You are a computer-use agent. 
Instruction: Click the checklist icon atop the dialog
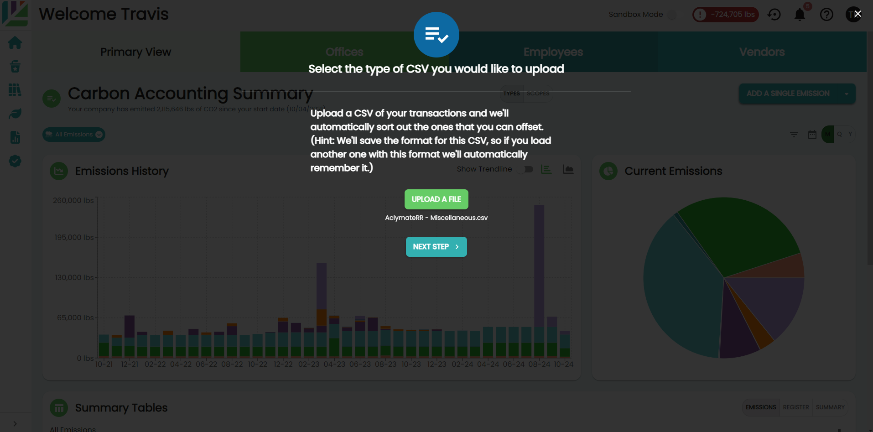click(436, 35)
